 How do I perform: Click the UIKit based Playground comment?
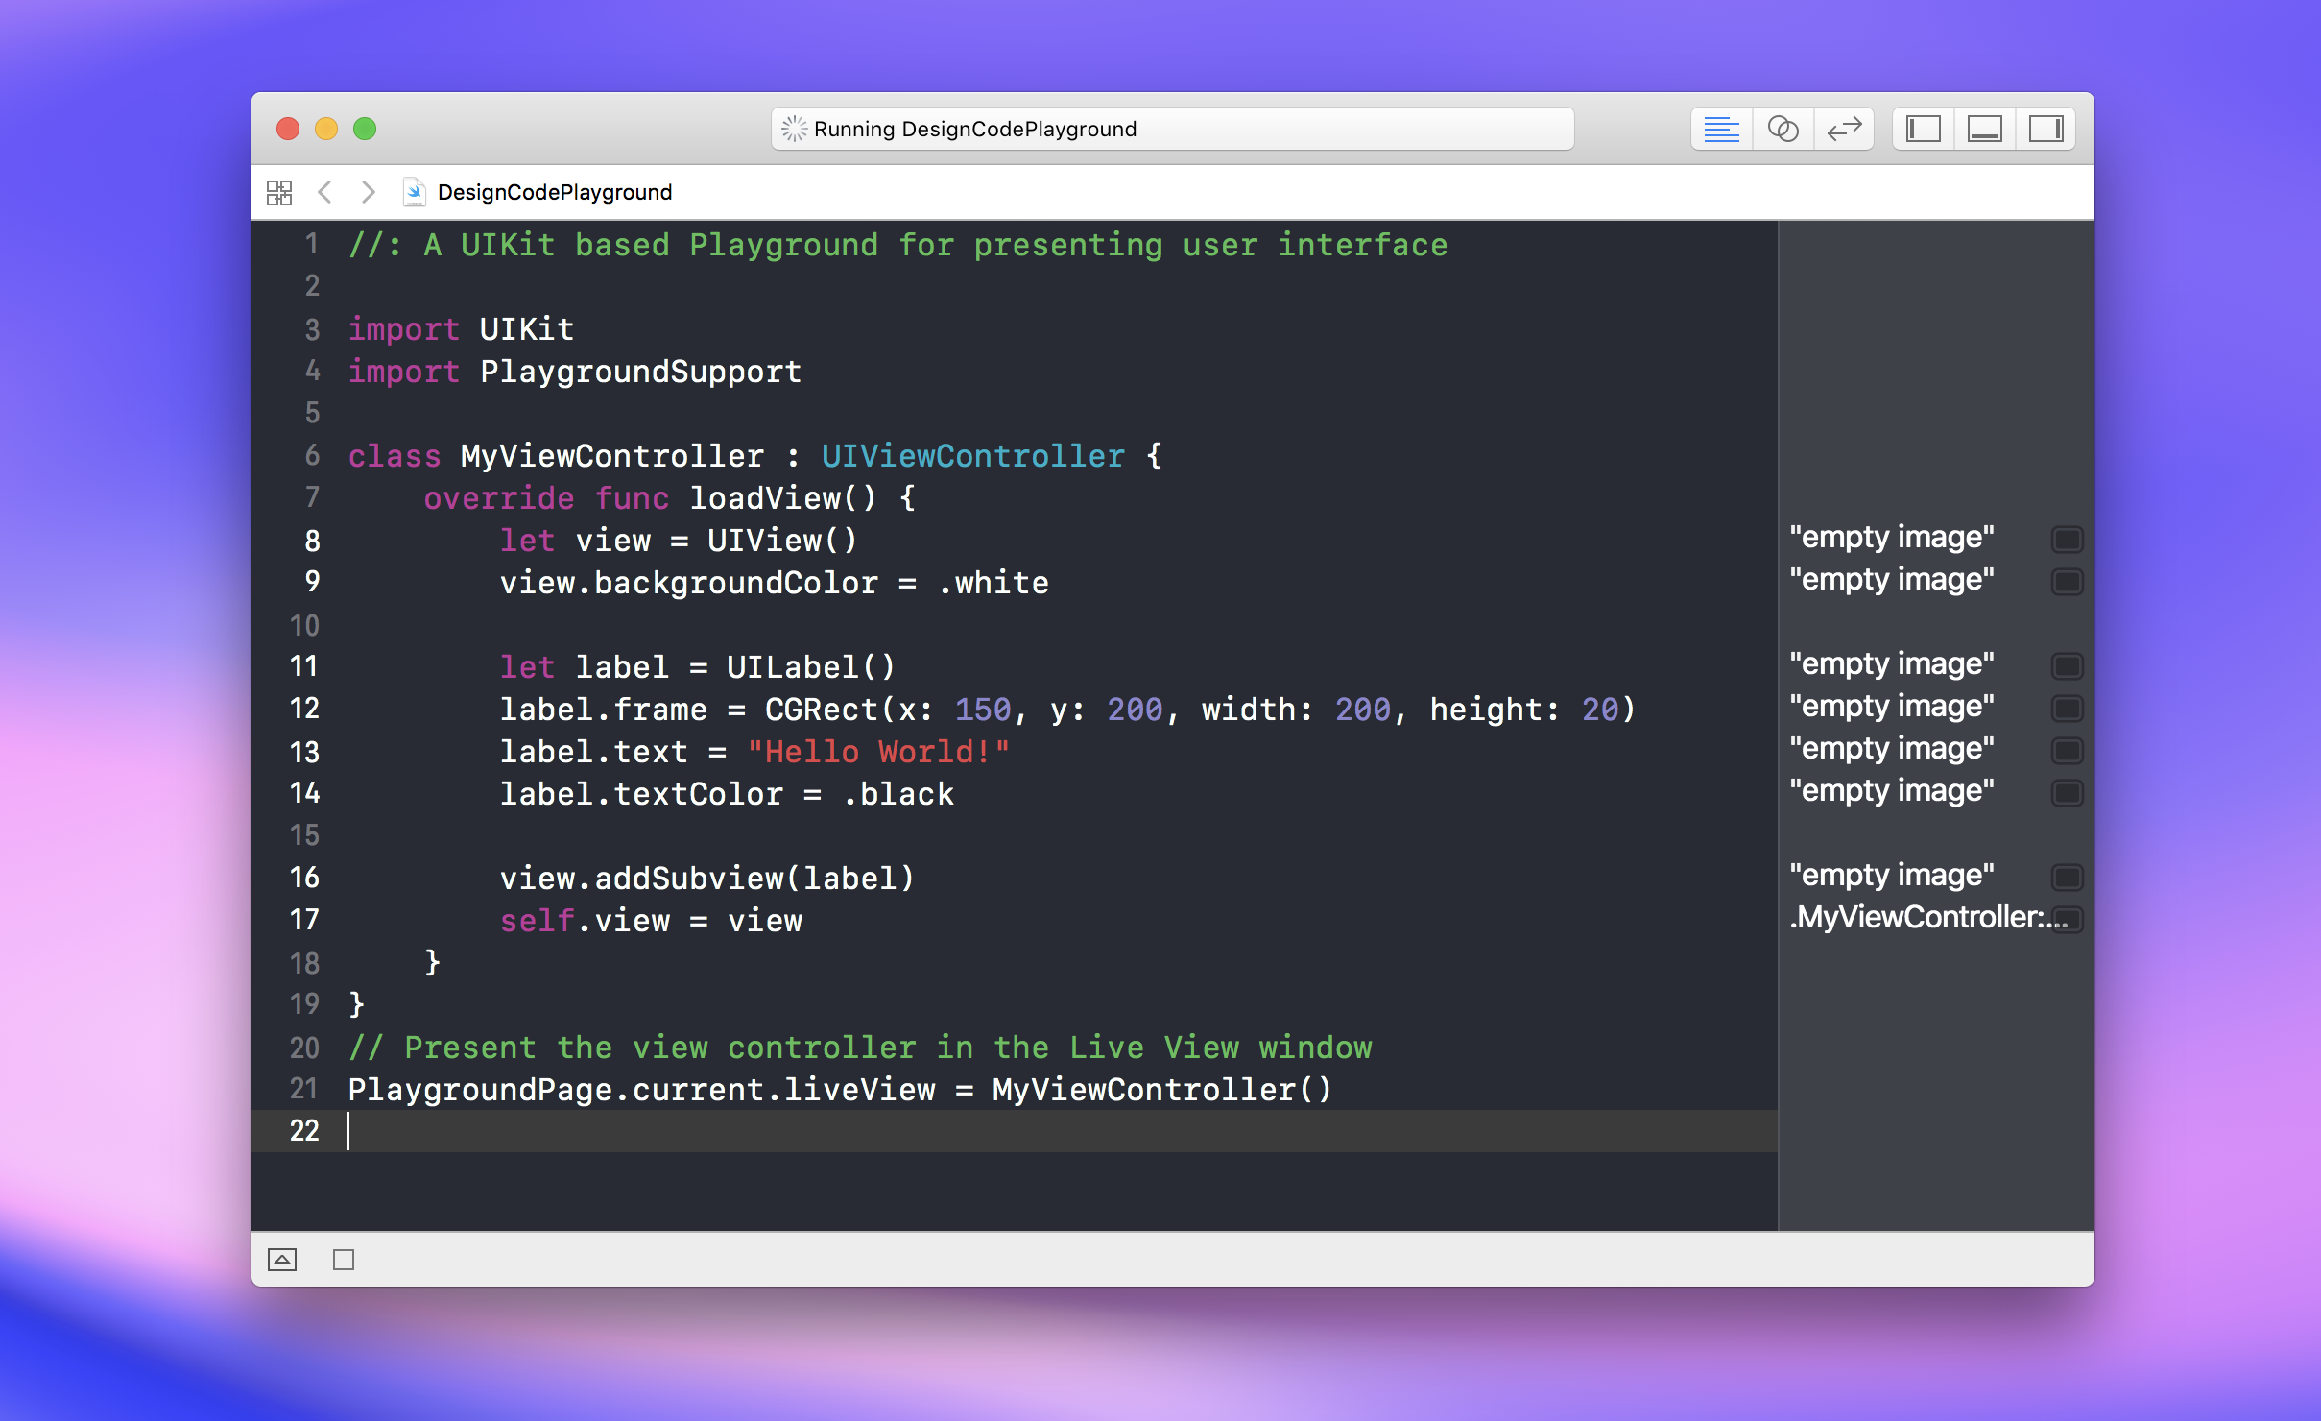pos(897,245)
